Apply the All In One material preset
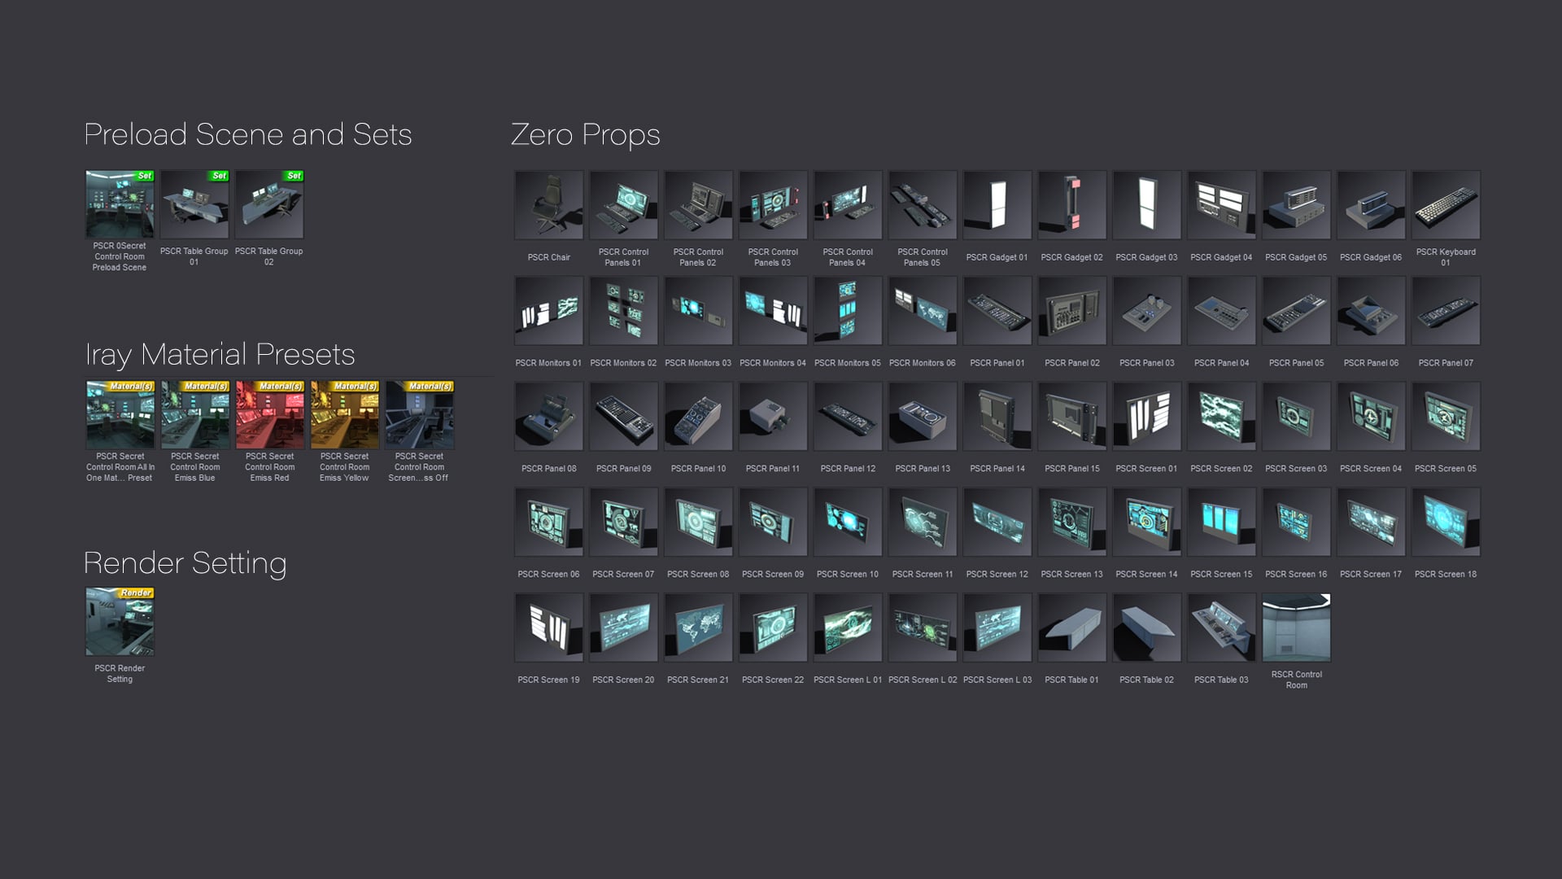The width and height of the screenshot is (1562, 879). 120,415
